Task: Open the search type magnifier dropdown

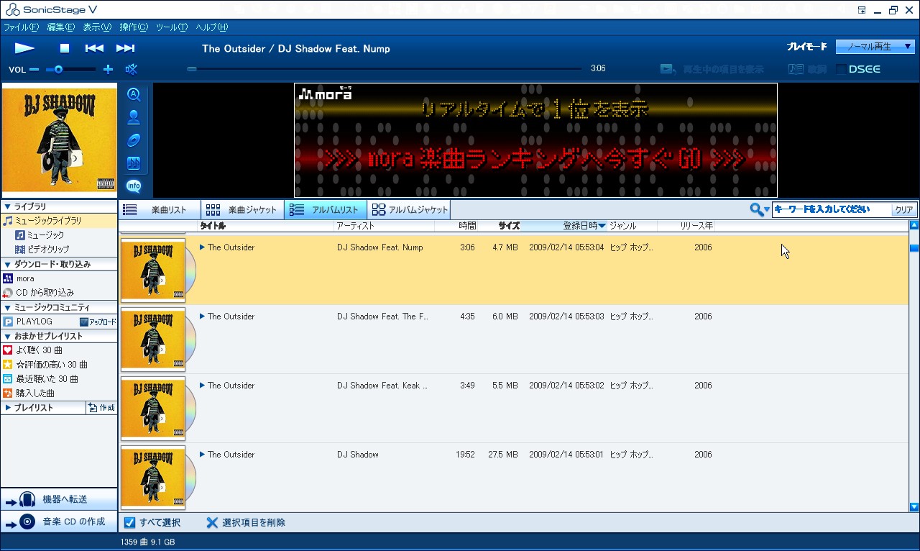Action: pos(760,209)
